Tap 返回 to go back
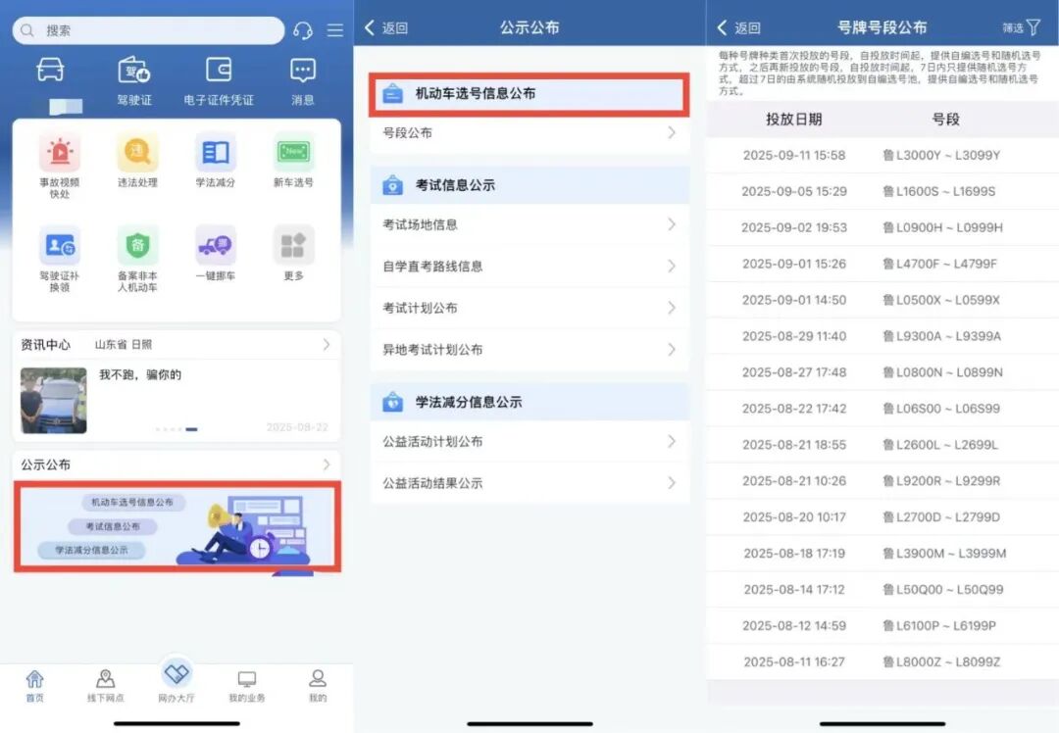The image size is (1059, 733). (386, 28)
